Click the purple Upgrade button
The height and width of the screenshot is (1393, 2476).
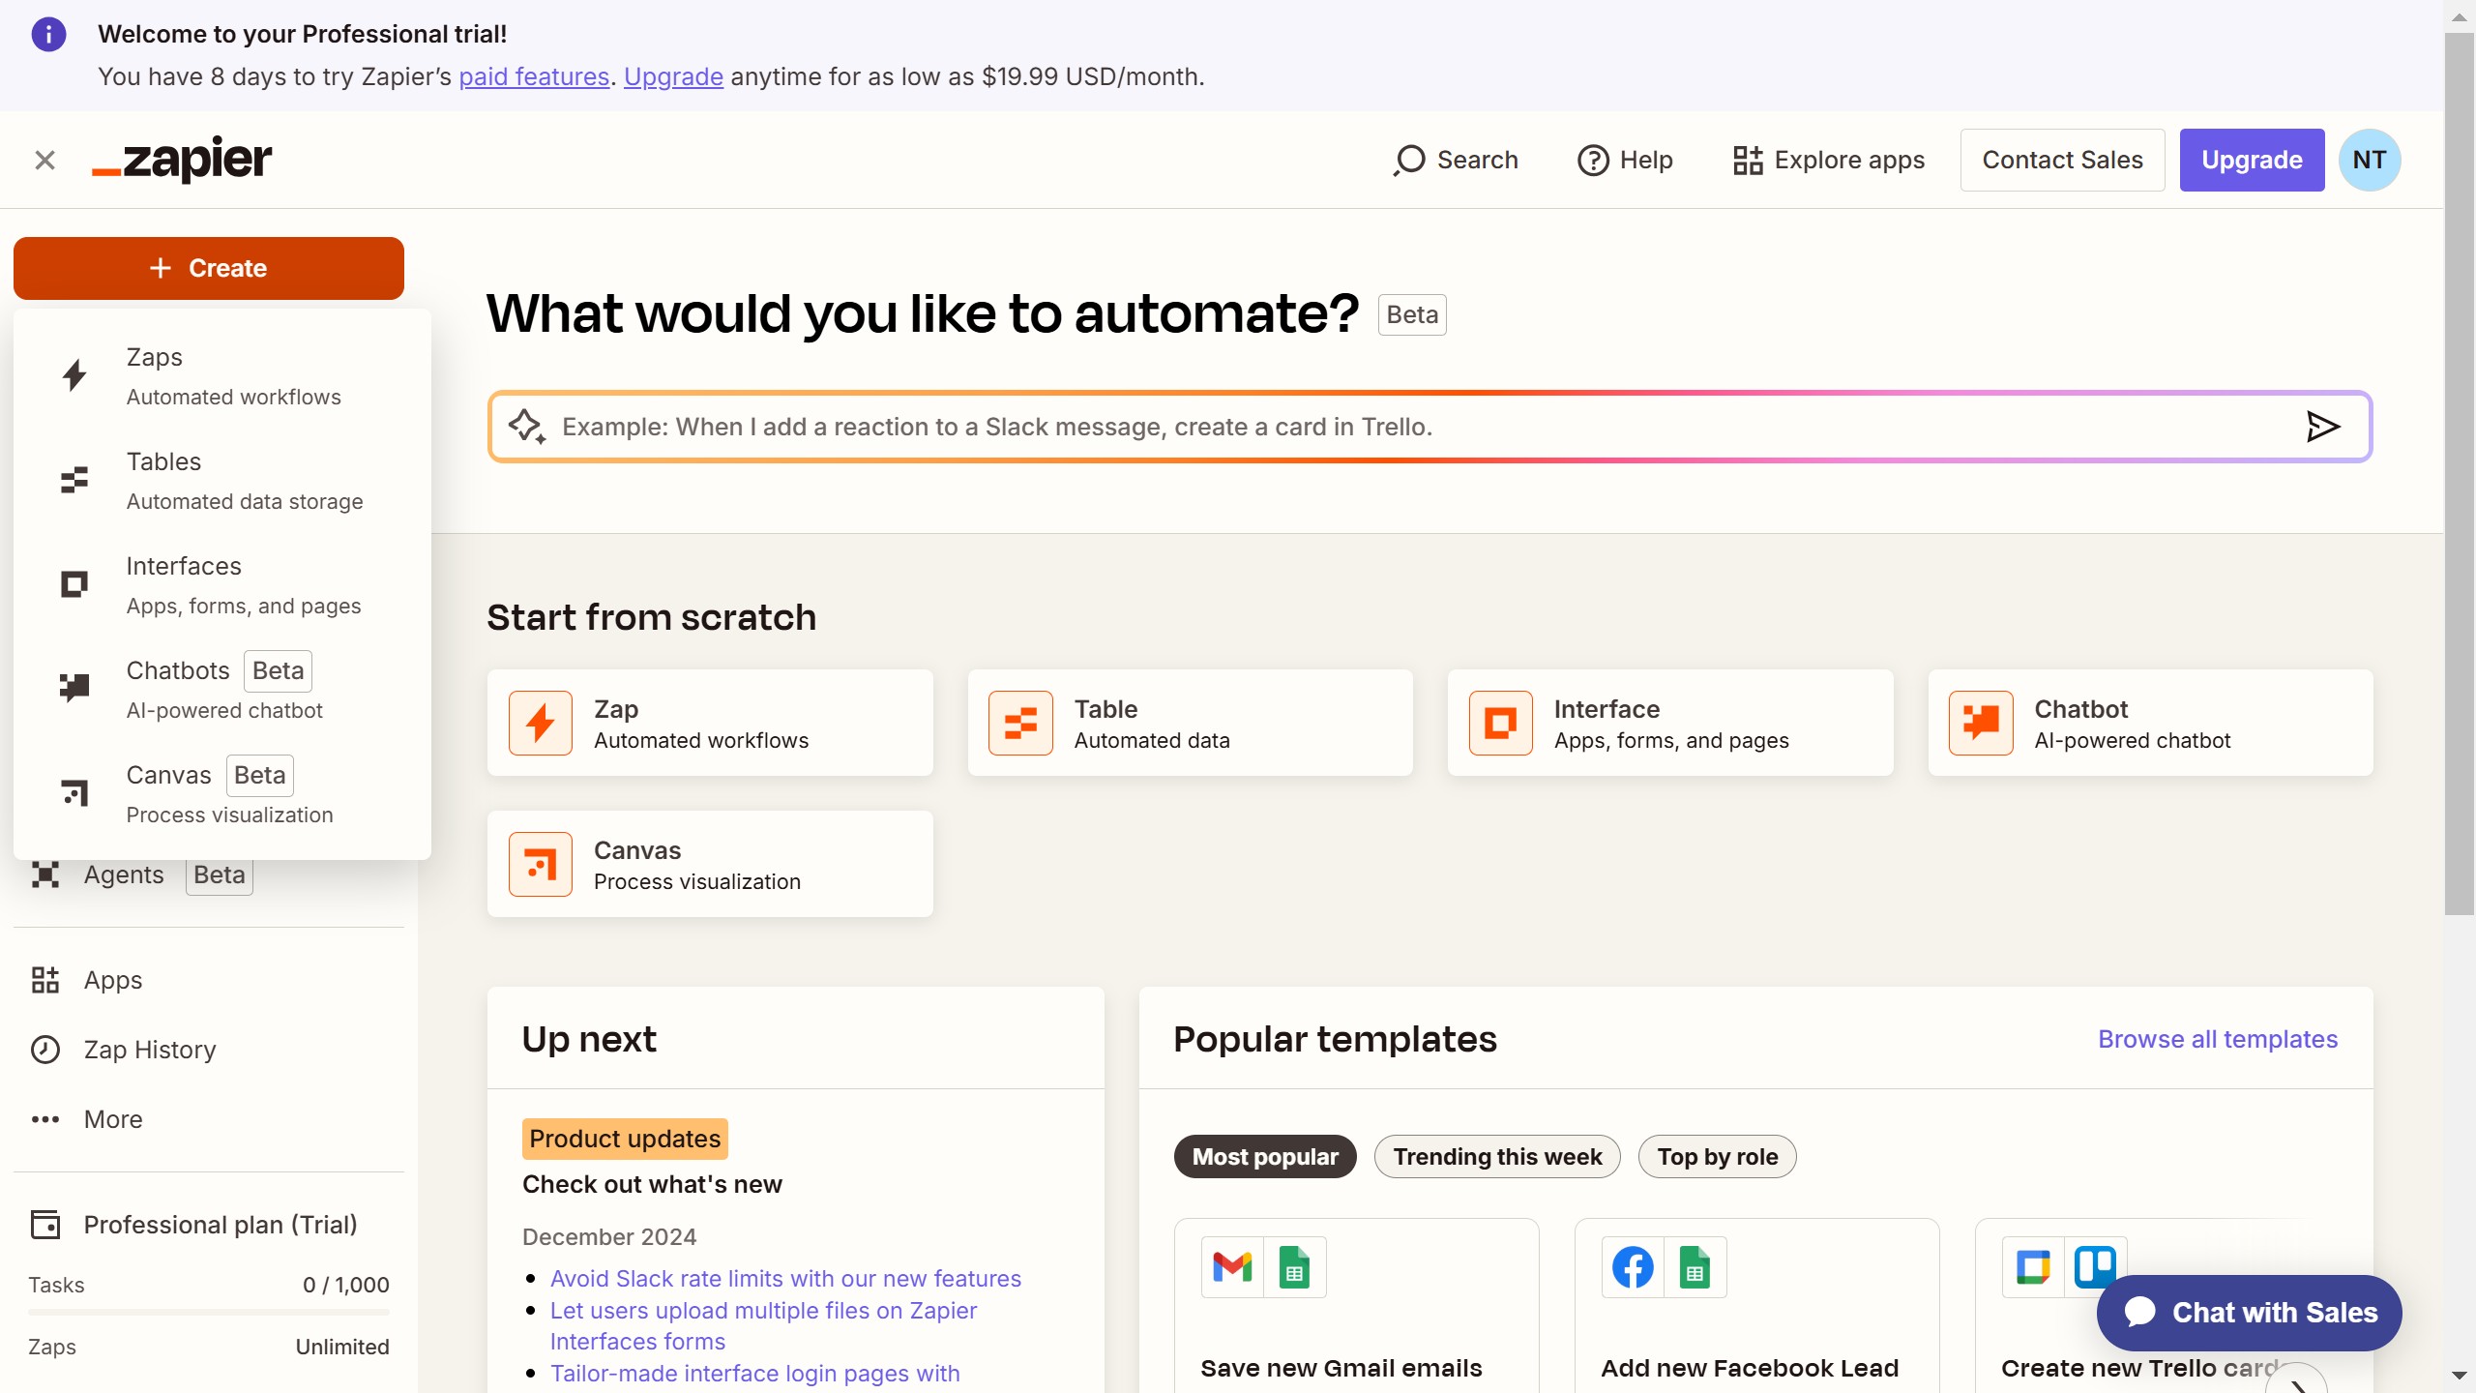point(2252,160)
